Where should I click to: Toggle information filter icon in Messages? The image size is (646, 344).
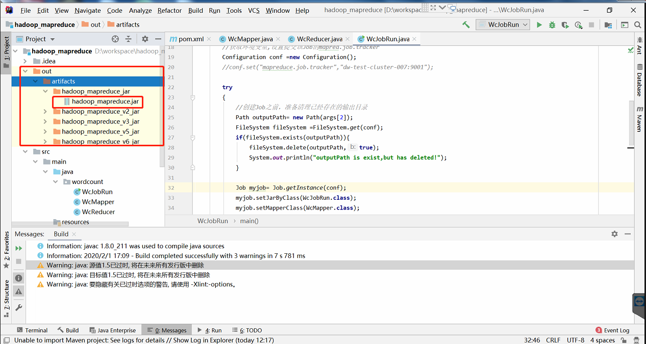tap(19, 278)
